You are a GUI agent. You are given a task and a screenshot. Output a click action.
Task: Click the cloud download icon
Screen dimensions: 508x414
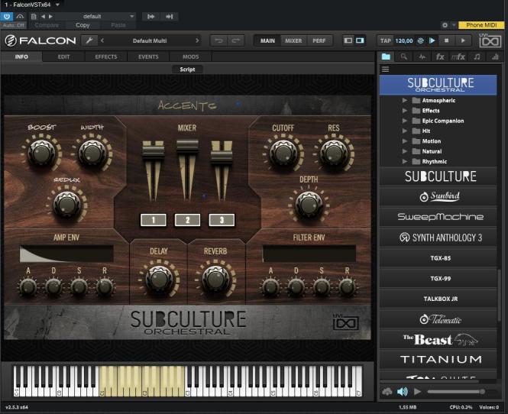coord(387,392)
